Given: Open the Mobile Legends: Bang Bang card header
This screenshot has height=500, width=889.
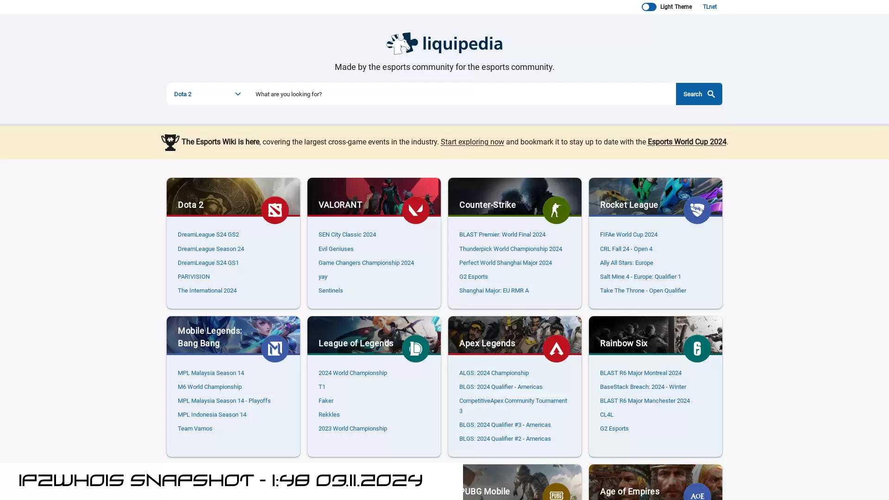Looking at the screenshot, I should click(233, 336).
